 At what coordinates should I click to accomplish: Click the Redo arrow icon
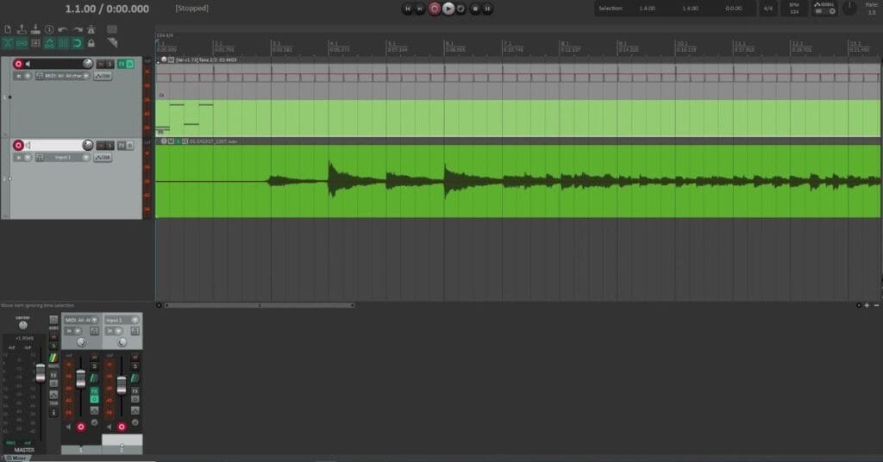click(77, 29)
